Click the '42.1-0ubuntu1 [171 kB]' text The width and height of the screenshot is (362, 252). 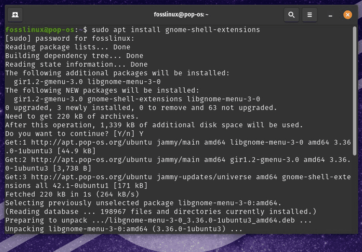(x=100, y=186)
